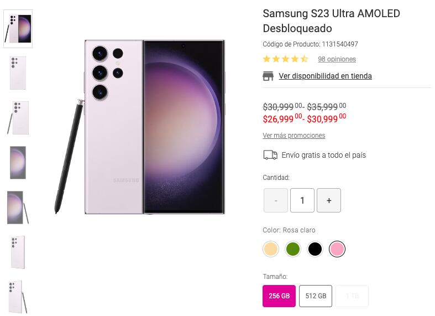Choose the green color swatch
The image size is (435, 316).
click(x=293, y=249)
